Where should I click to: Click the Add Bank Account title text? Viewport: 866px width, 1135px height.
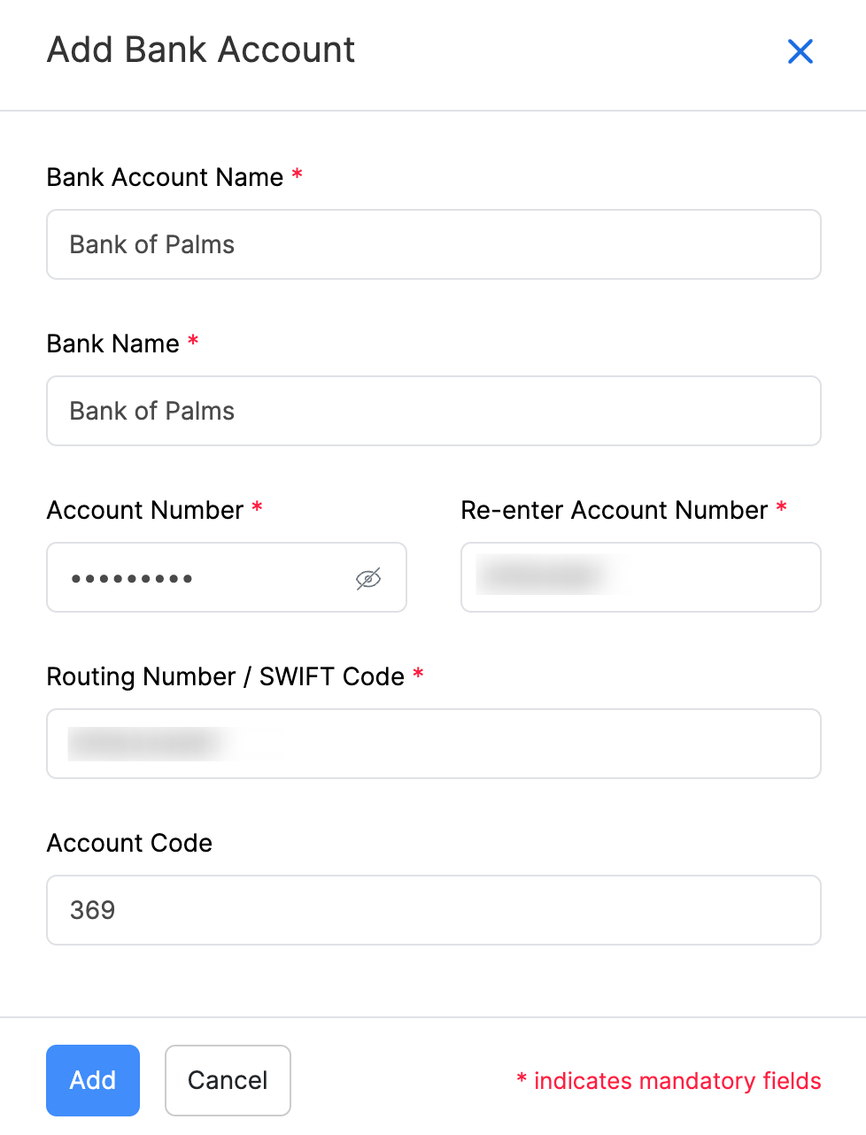pos(200,50)
